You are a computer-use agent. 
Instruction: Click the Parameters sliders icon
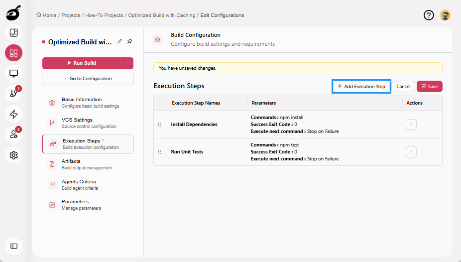tap(52, 205)
